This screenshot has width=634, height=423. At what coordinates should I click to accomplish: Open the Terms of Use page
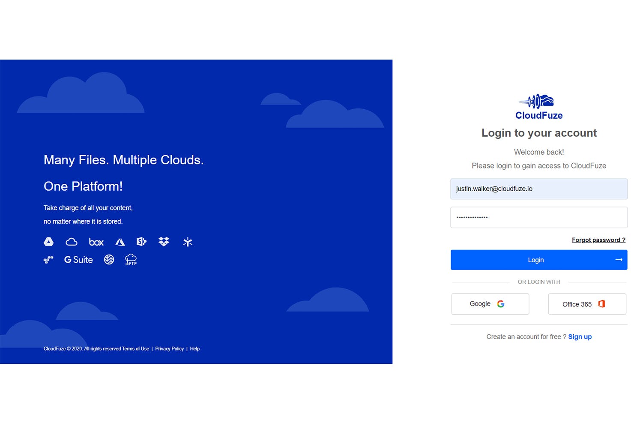point(136,348)
